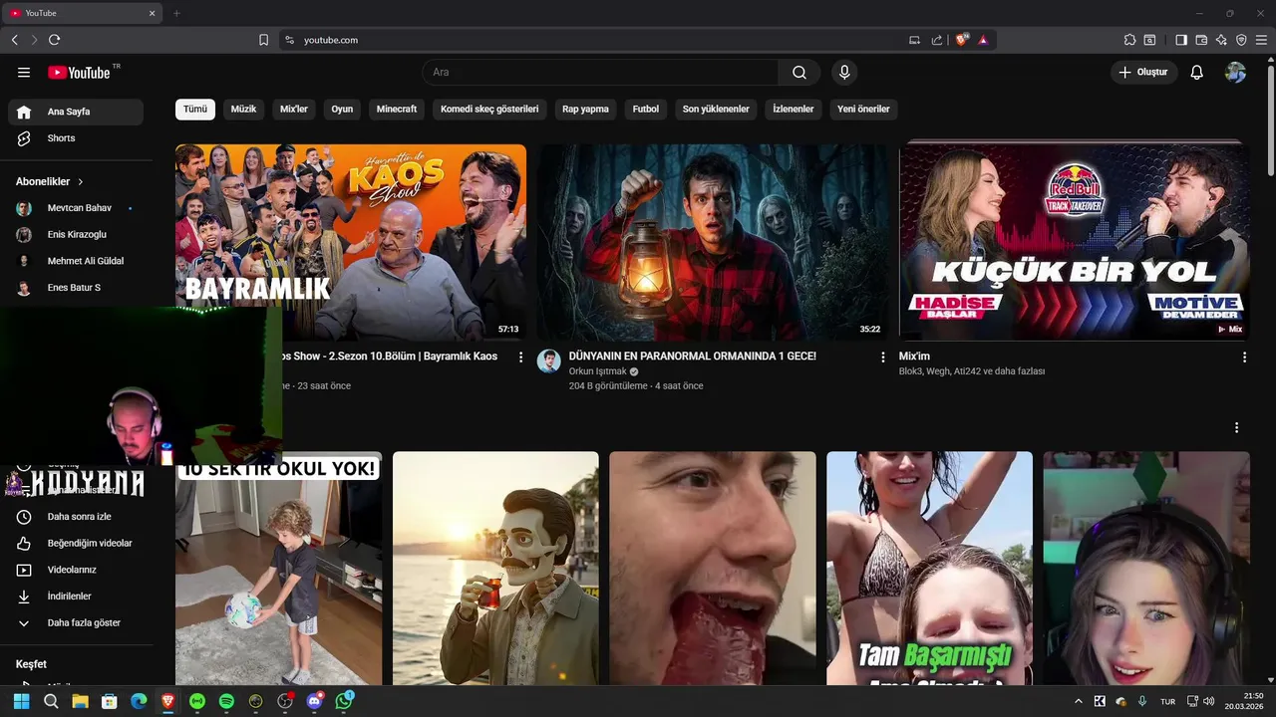1276x717 pixels.
Task: Open the account avatar menu
Action: (x=1236, y=73)
